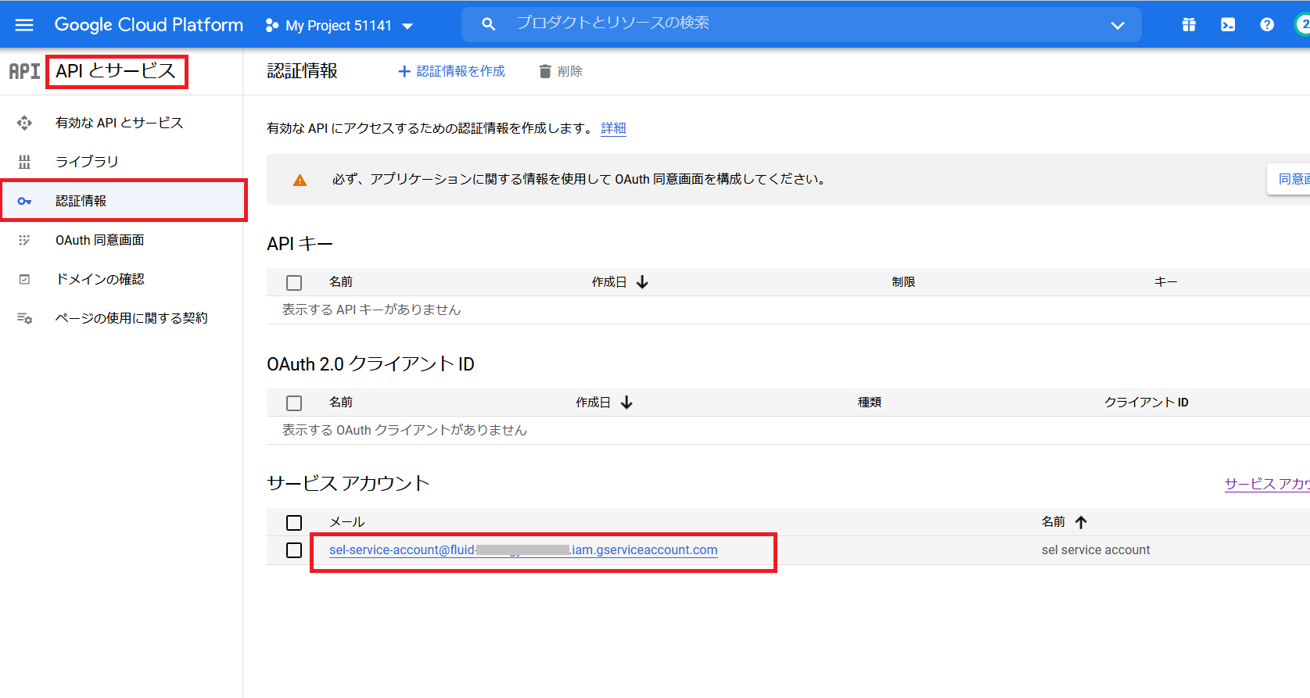Open the gift free trial icon
This screenshot has height=698, width=1310.
(1189, 25)
